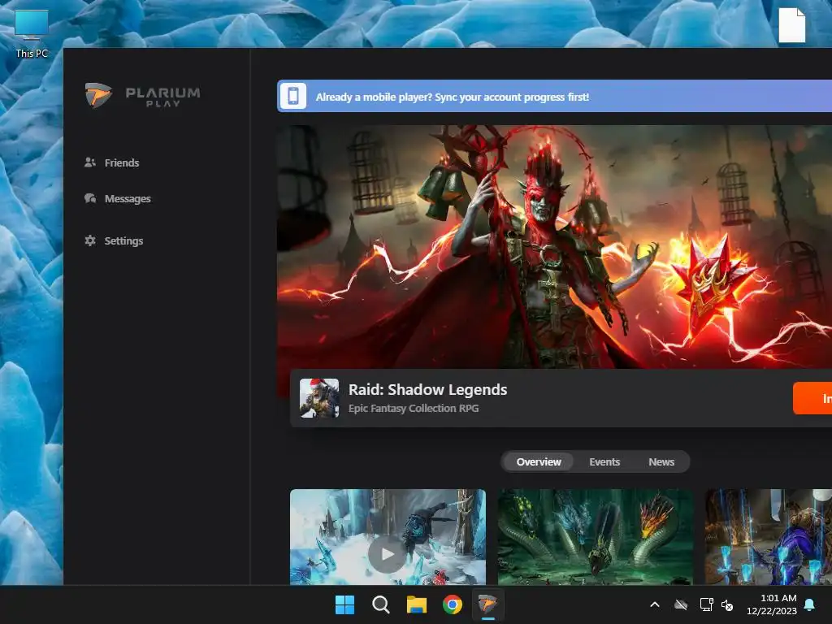Open taskbar Search
Screen dimensions: 832x624
(x=380, y=604)
